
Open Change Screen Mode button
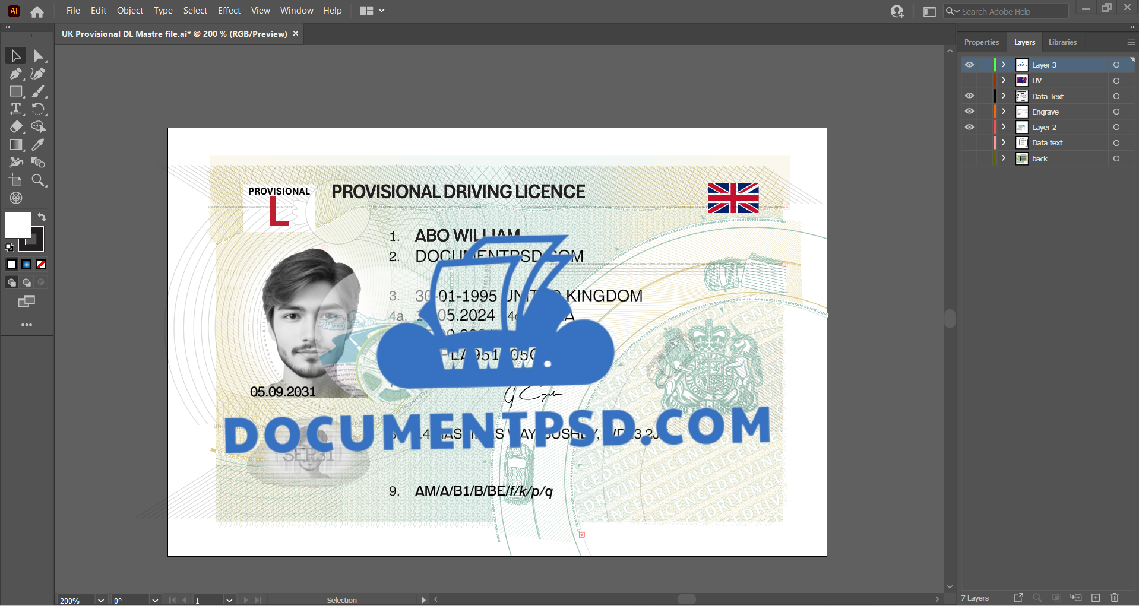pos(27,302)
